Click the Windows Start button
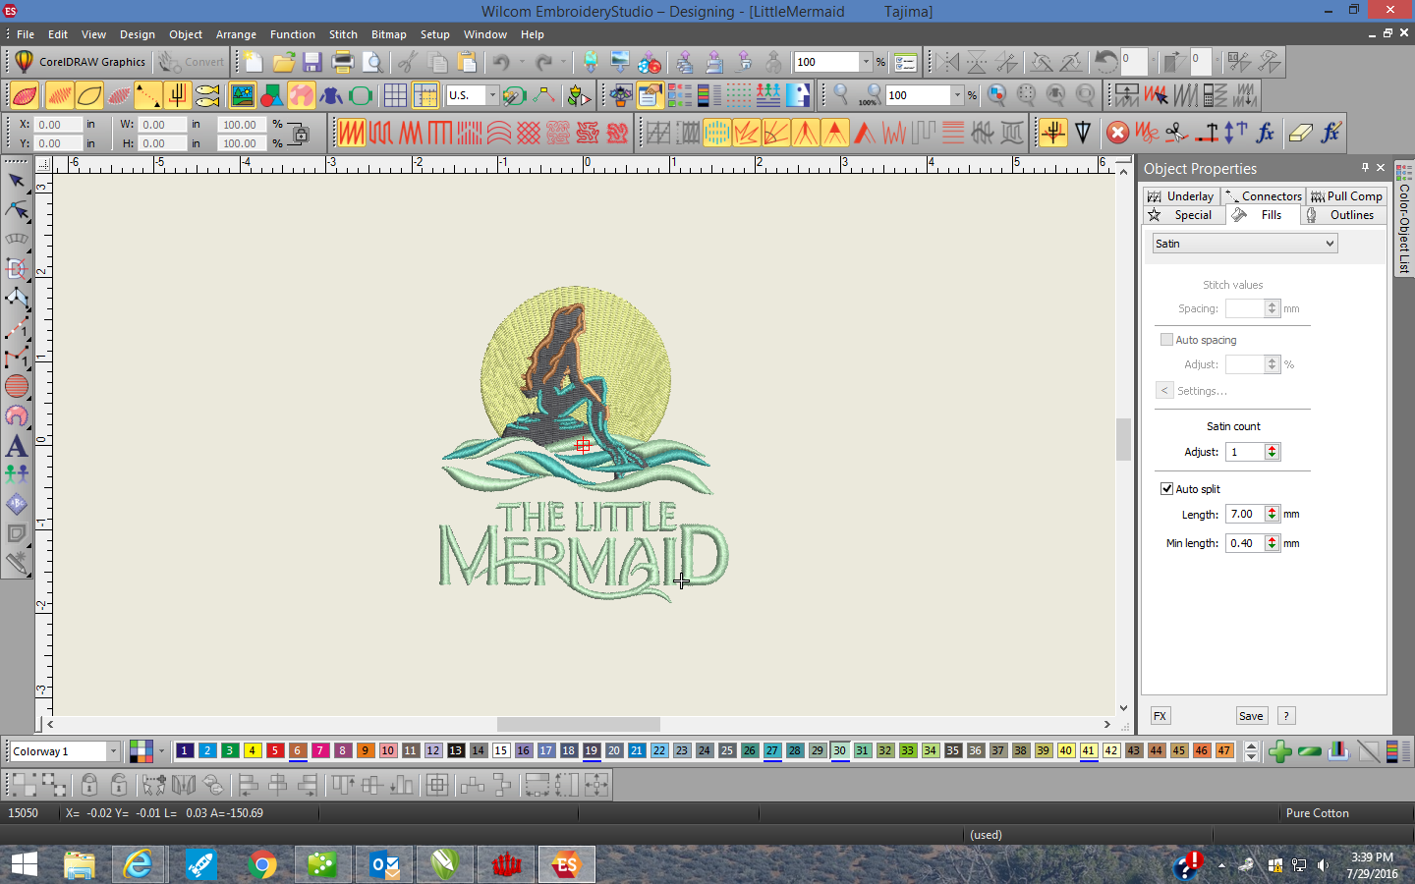Image resolution: width=1415 pixels, height=884 pixels. point(24,864)
